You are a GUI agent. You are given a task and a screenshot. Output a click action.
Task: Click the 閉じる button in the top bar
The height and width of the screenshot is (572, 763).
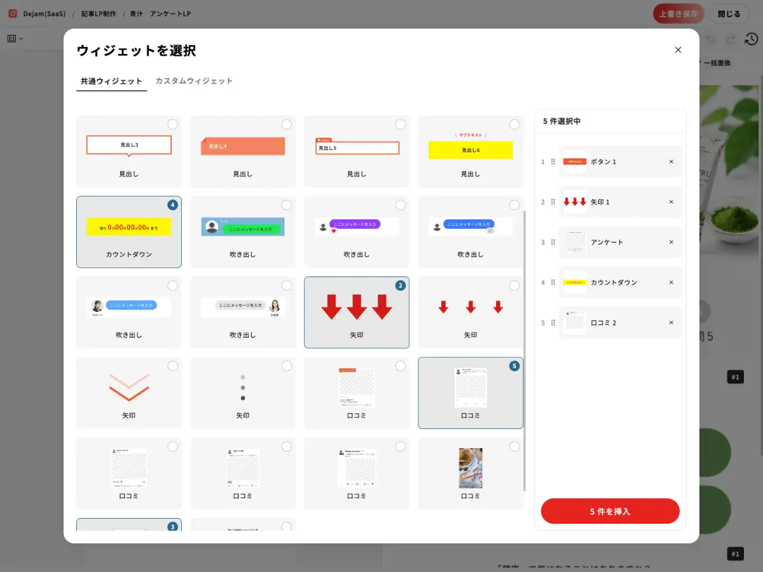pos(729,13)
